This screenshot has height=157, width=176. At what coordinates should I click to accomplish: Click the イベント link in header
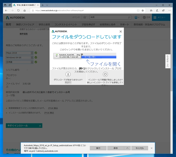click(76, 17)
